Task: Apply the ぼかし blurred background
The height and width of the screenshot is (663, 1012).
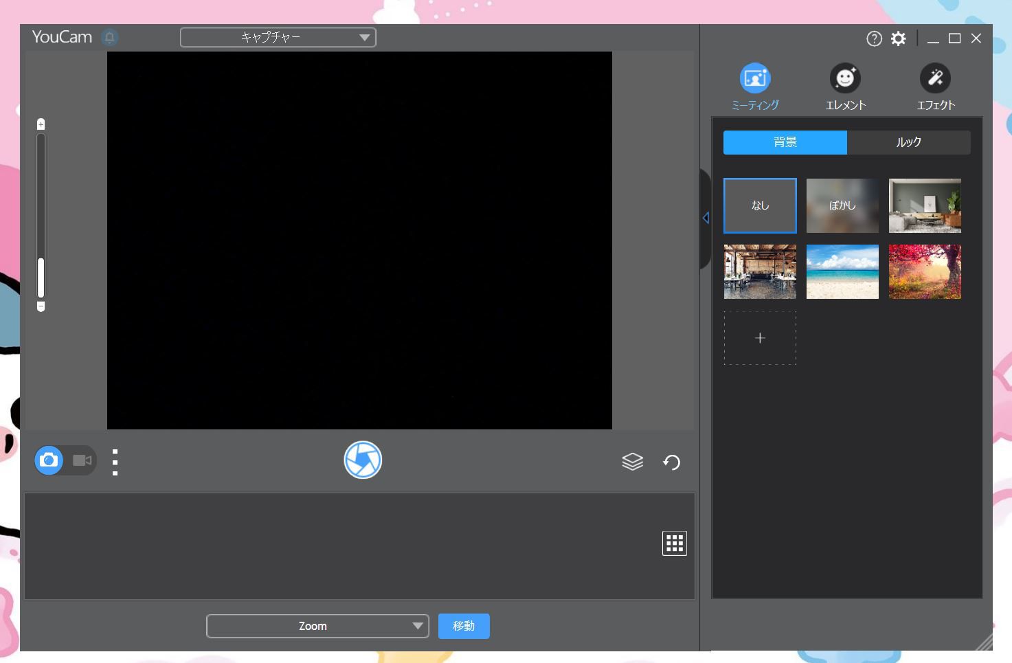Action: [x=842, y=205]
